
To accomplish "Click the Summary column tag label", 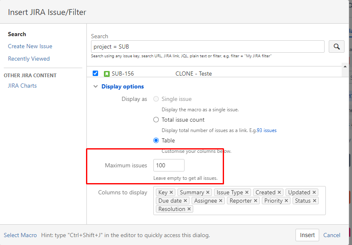I will (192, 192).
